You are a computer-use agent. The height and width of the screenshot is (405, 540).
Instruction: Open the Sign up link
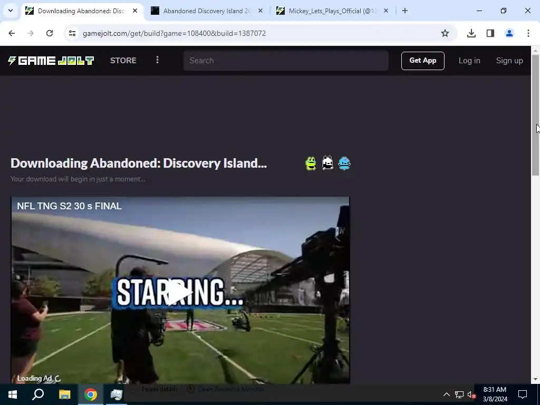(509, 61)
